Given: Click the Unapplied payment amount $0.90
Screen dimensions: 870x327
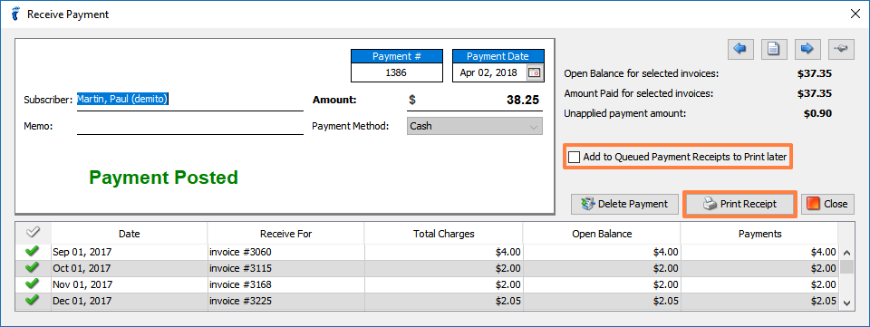Looking at the screenshot, I should (x=817, y=113).
